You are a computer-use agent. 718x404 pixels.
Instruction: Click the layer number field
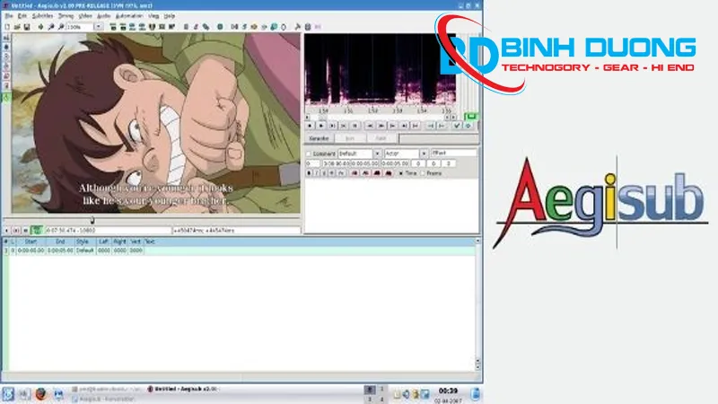312,163
